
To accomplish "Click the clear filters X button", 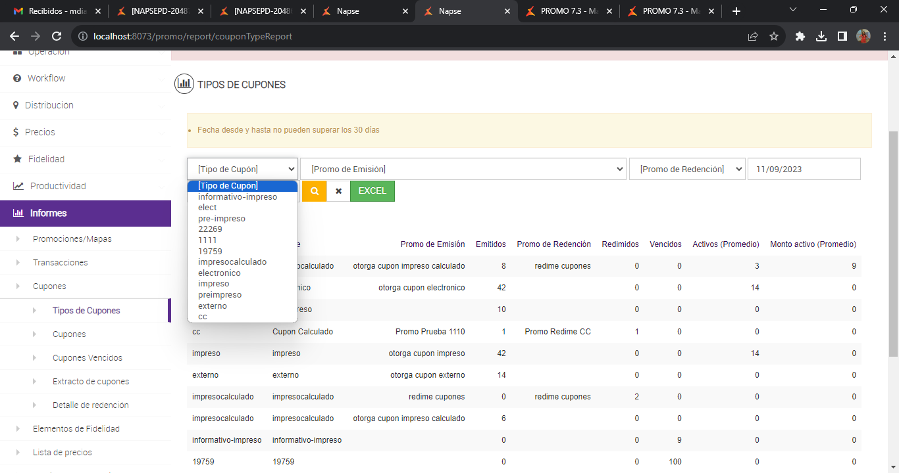I will [338, 191].
